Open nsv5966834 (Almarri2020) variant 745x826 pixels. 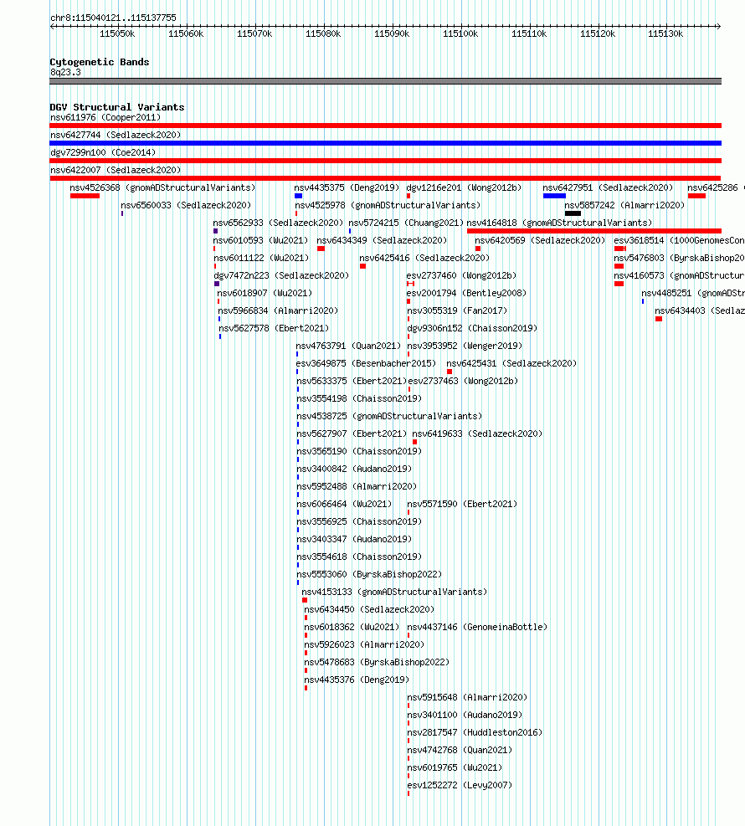pyautogui.click(x=278, y=310)
